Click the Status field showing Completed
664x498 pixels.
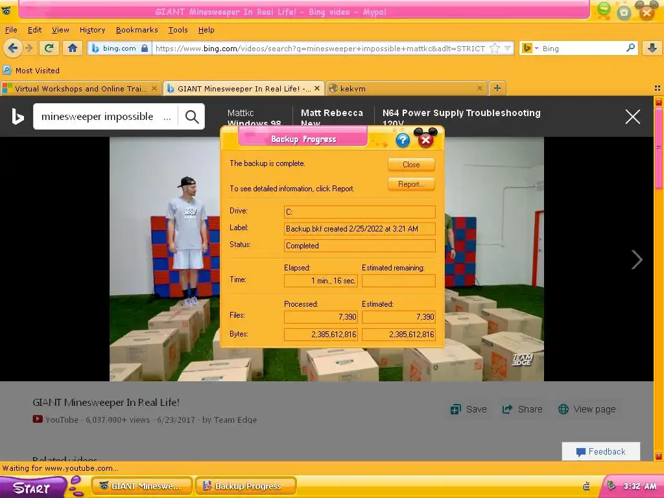click(359, 246)
